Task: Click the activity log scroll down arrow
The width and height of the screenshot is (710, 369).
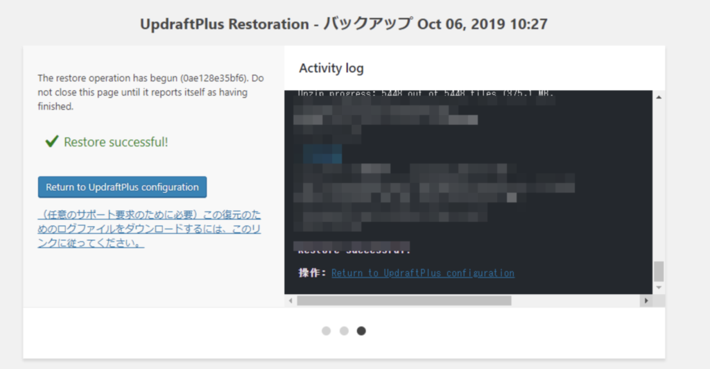Action: (x=659, y=288)
